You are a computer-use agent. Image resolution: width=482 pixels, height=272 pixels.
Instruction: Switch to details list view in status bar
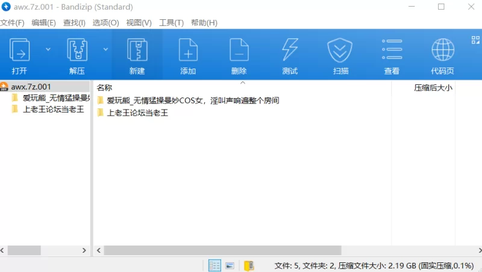click(214, 265)
